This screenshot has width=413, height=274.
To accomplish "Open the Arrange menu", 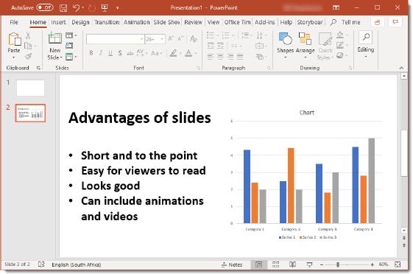I will click(x=305, y=45).
